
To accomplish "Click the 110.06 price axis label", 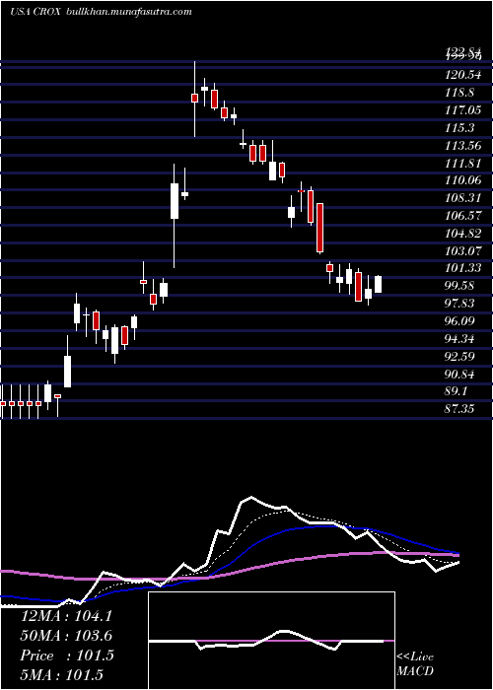I will 461,180.
